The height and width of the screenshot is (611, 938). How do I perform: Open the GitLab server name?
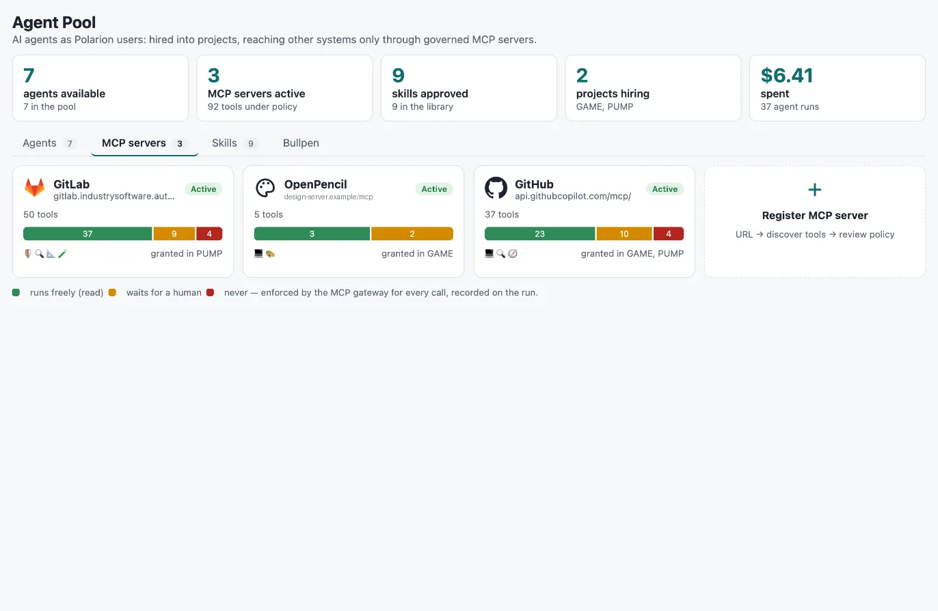[72, 184]
